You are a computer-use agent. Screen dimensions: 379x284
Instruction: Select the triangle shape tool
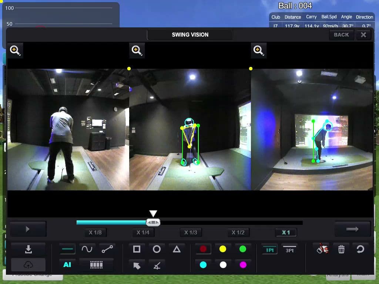[177, 249]
